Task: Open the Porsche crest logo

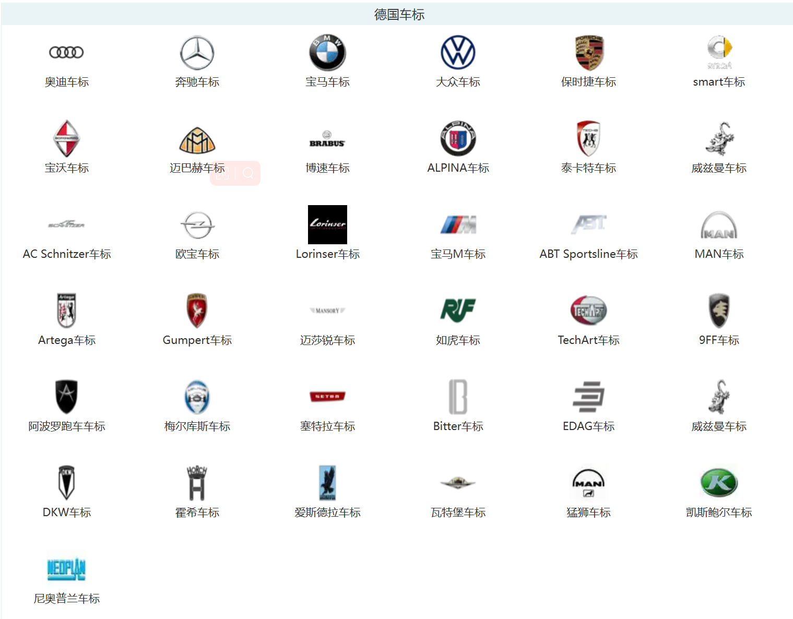Action: click(588, 53)
